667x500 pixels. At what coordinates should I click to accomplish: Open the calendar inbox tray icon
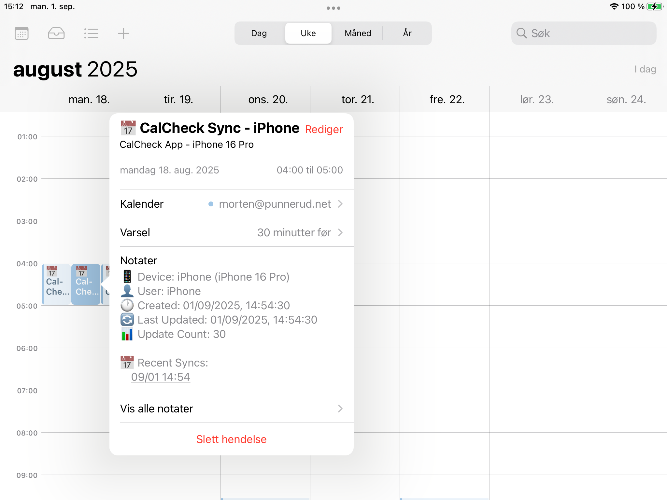pyautogui.click(x=56, y=33)
